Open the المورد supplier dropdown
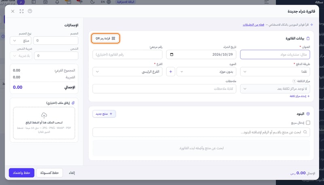This screenshot has height=185, width=324. click(207, 71)
